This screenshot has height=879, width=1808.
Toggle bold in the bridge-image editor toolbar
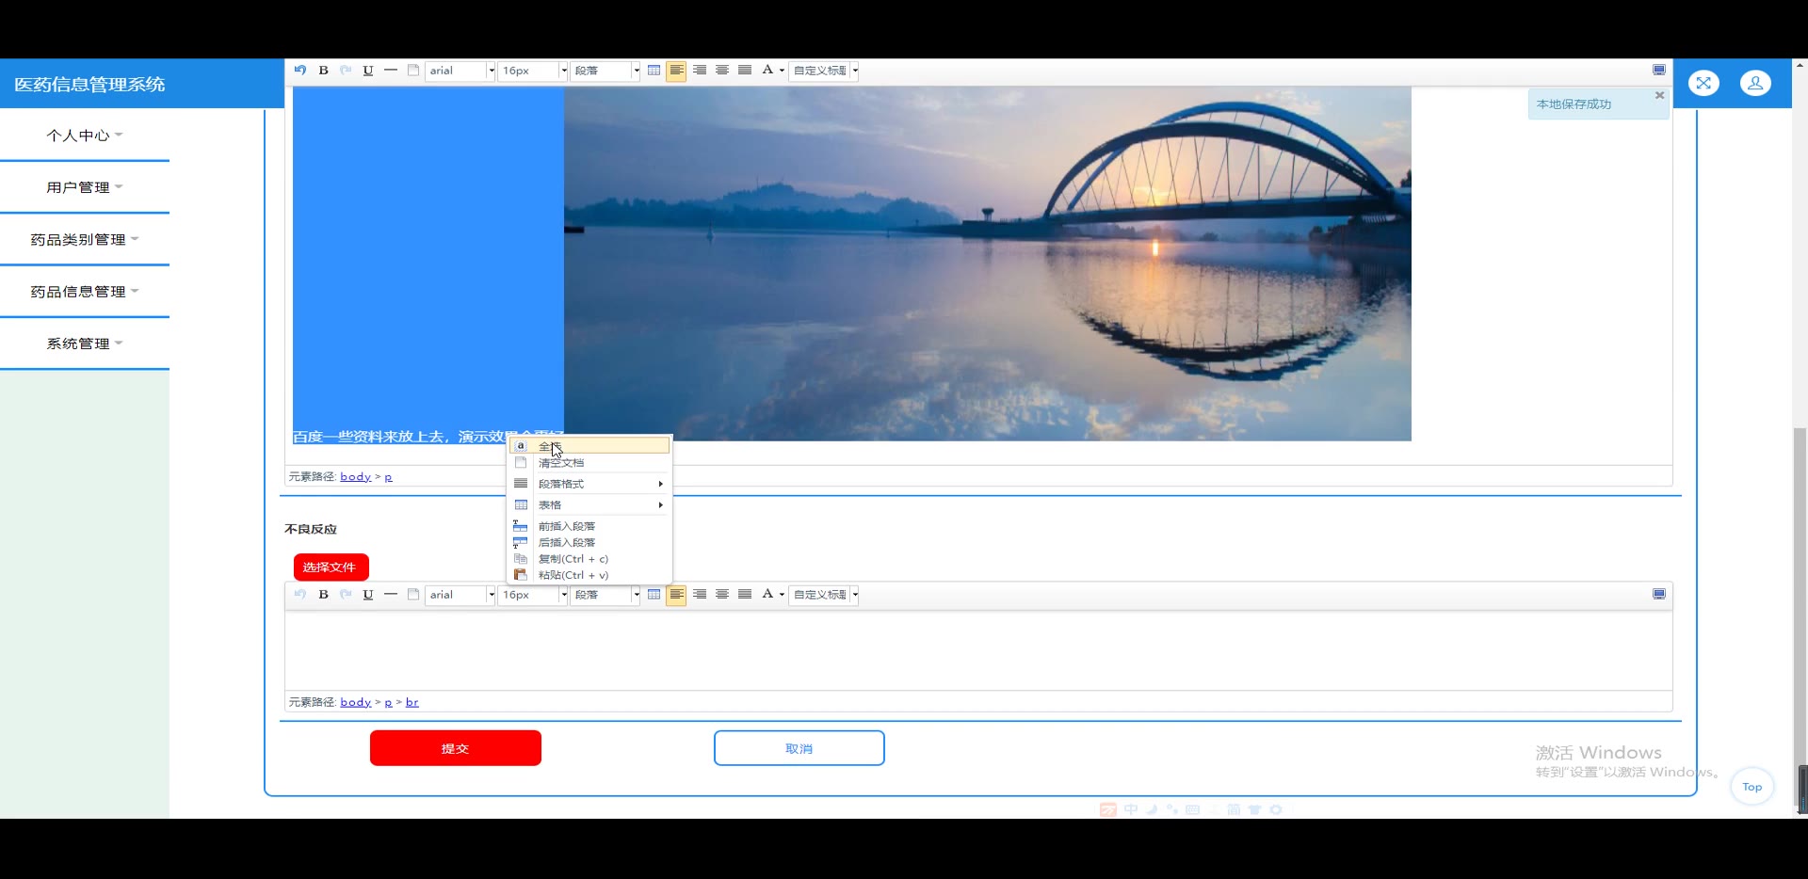pos(323,71)
